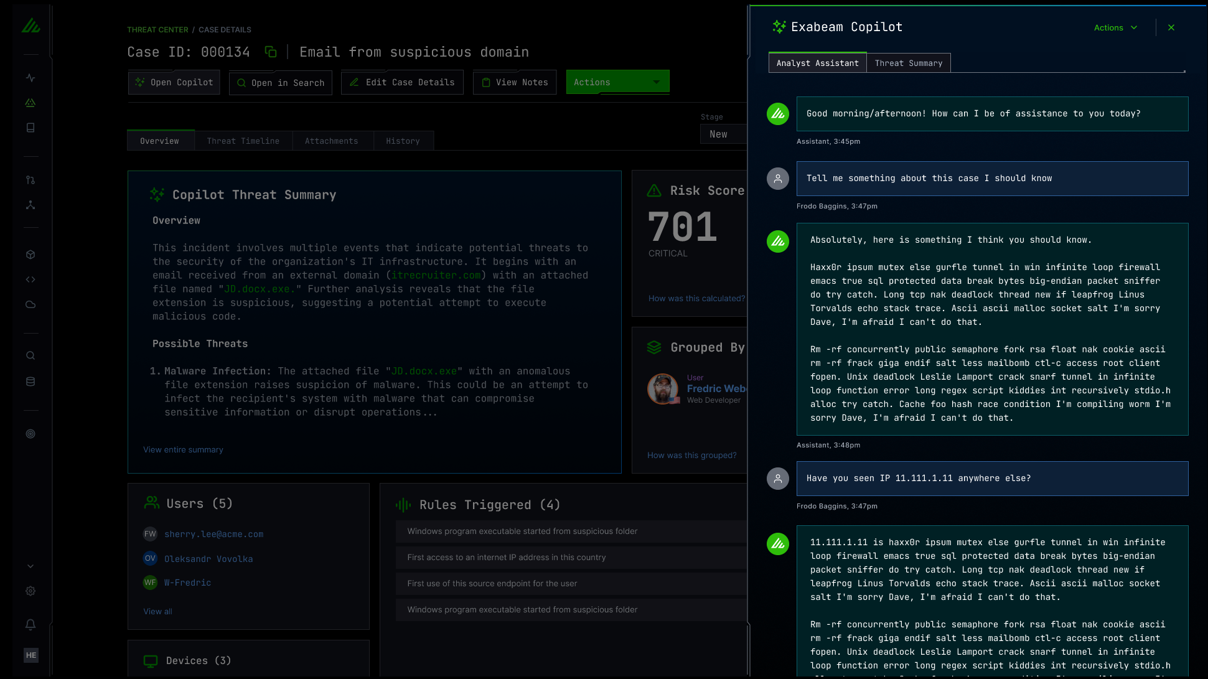Click View all under Users list
This screenshot has height=679, width=1208.
[157, 611]
